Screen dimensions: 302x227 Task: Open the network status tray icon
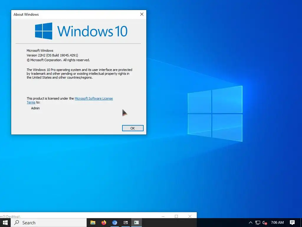coord(258,223)
